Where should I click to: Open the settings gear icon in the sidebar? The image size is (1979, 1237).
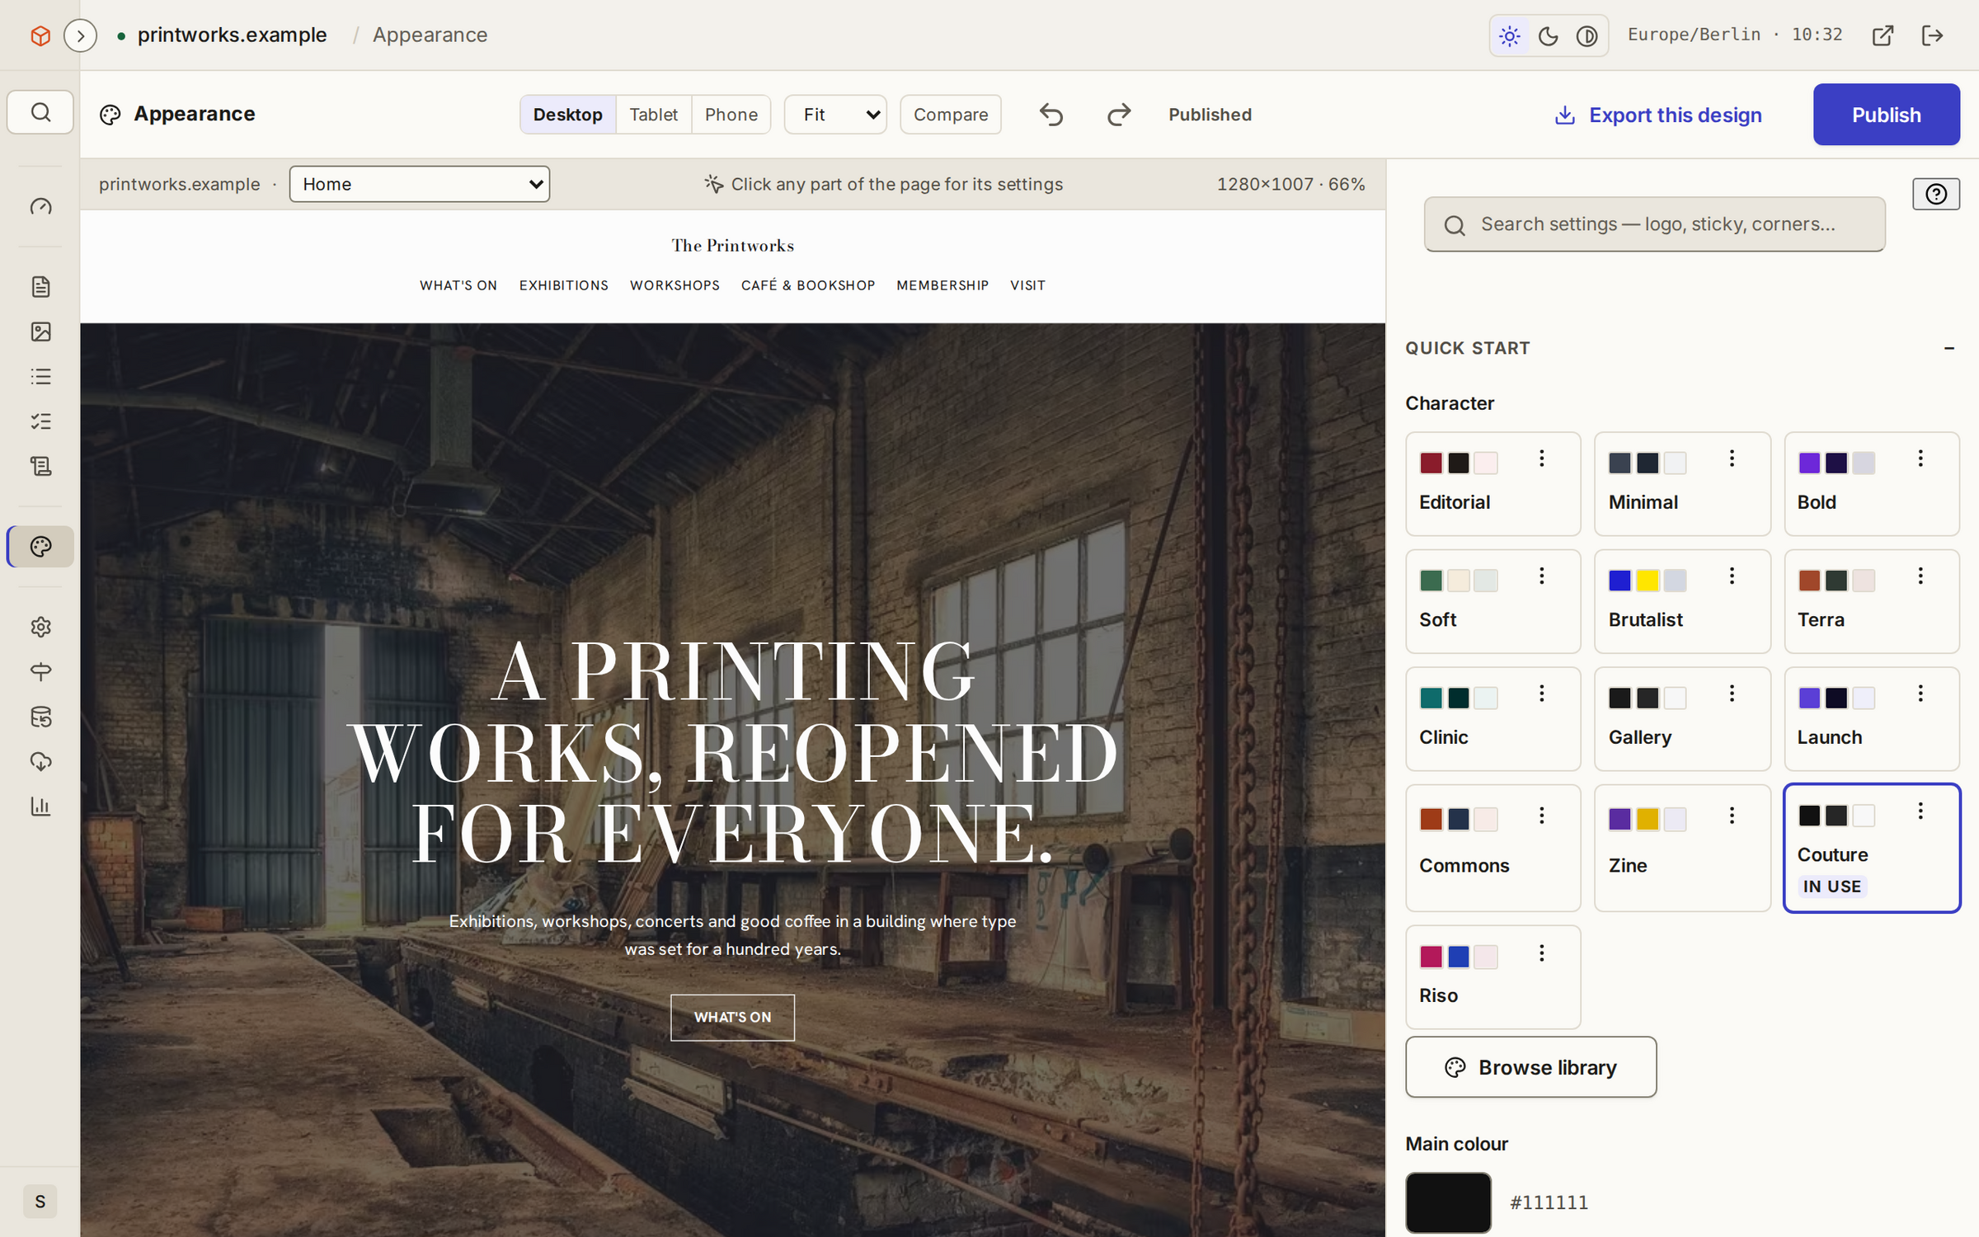pyautogui.click(x=40, y=627)
